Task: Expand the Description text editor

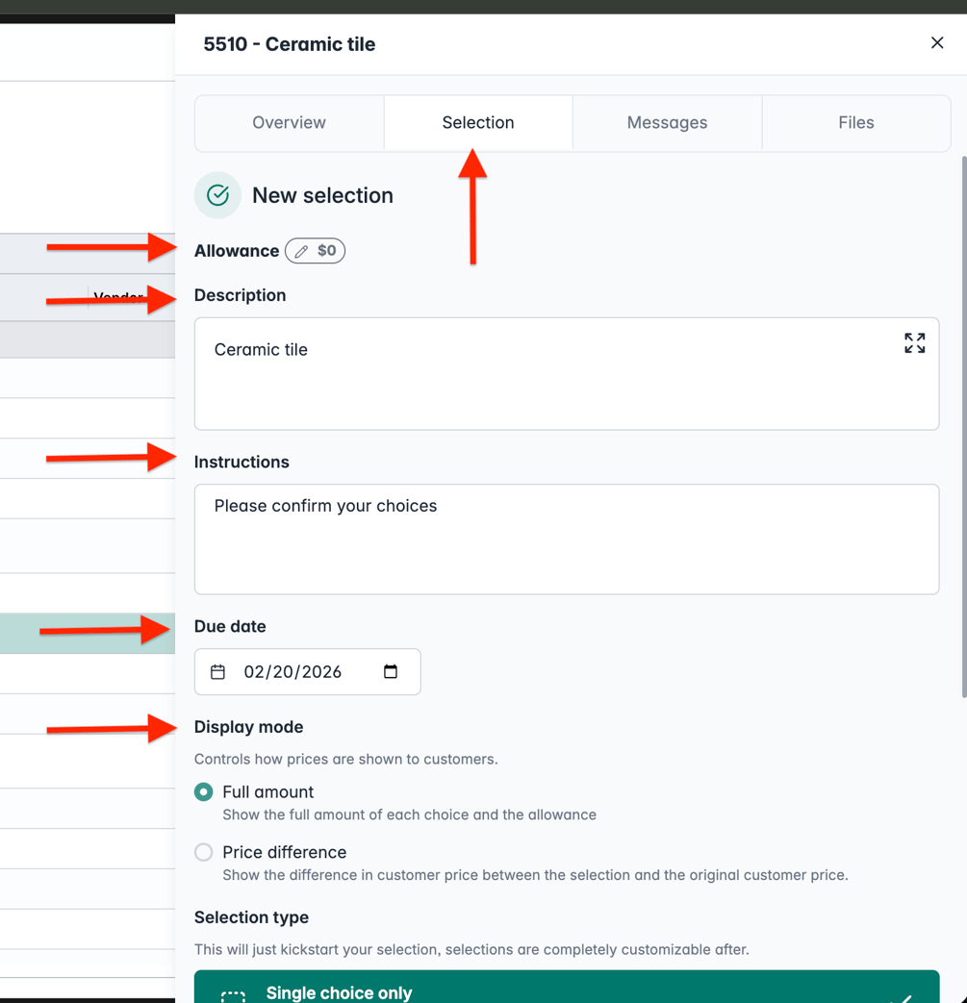Action: [x=914, y=343]
